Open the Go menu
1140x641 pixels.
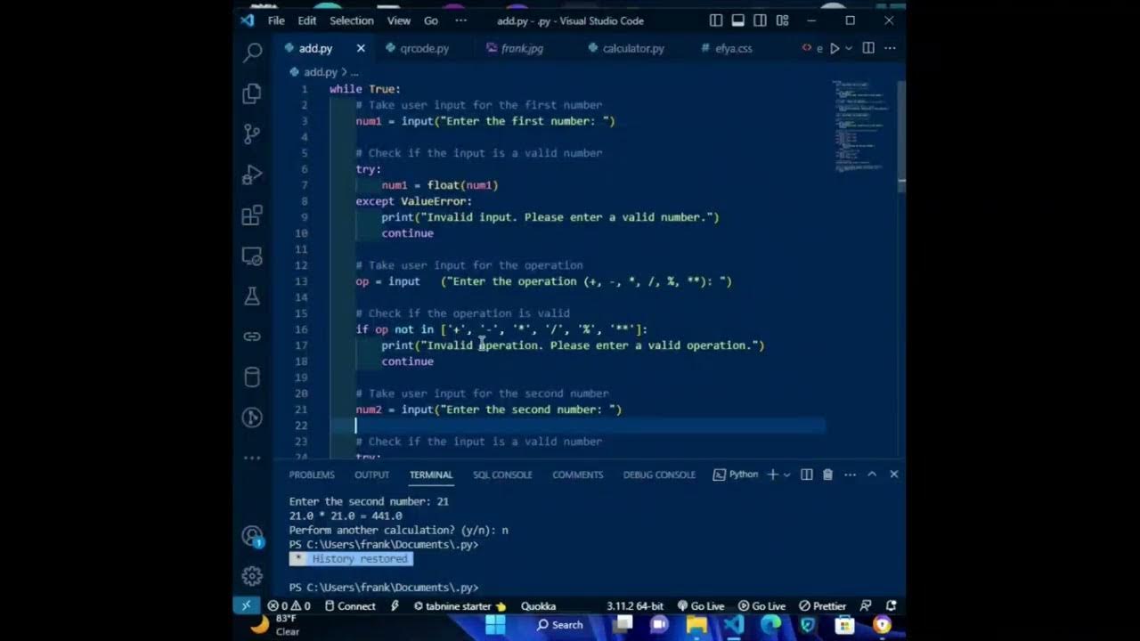[x=431, y=20]
